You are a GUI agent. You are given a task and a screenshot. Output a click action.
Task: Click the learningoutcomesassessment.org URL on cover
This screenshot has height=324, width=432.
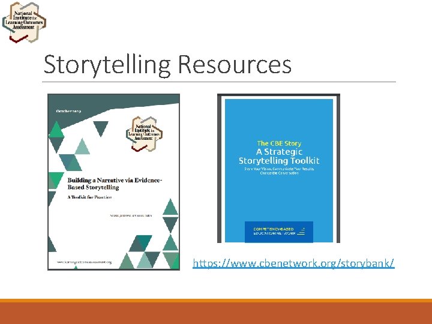[85, 262]
